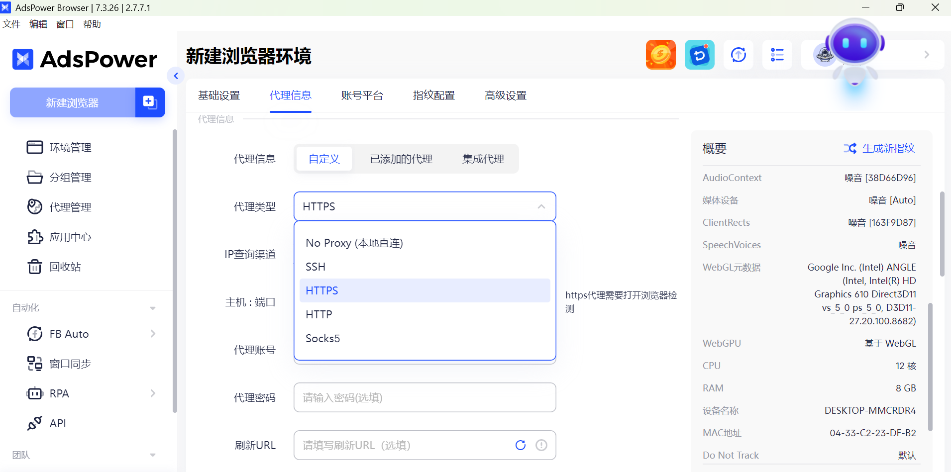Switch to 基础设置 tab
This screenshot has height=472, width=951.
[x=219, y=95]
